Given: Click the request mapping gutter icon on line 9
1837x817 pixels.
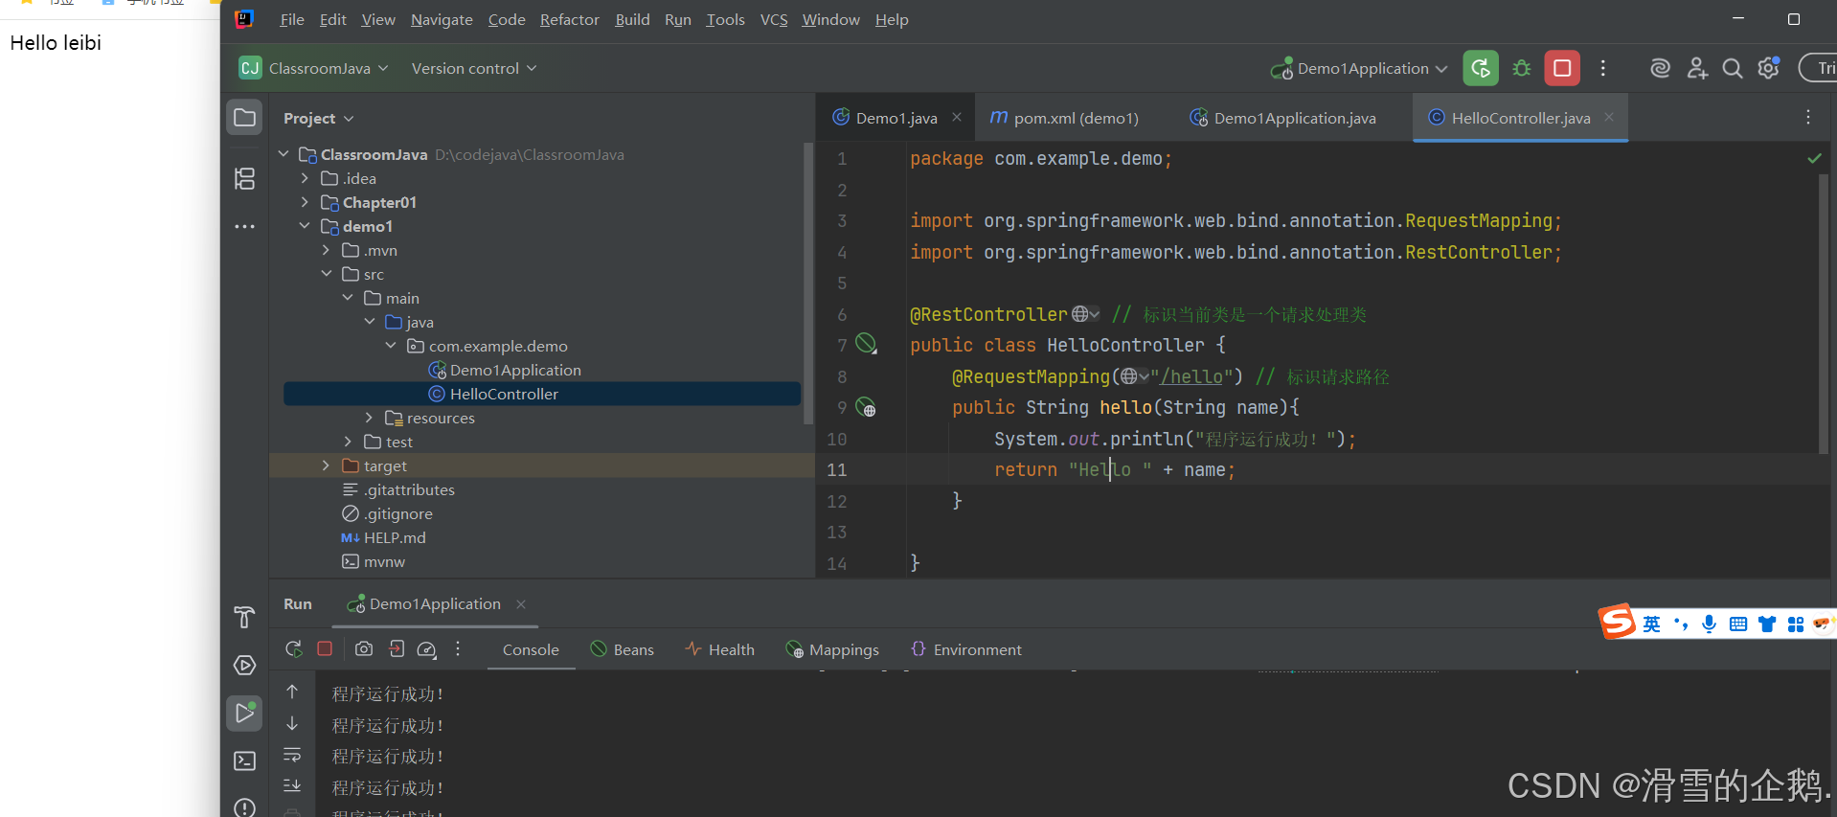Looking at the screenshot, I should coord(866,407).
